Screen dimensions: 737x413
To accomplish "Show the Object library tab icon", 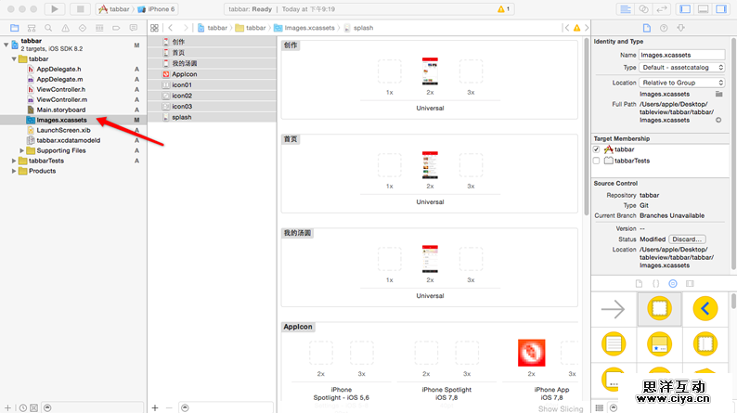I will tap(673, 283).
